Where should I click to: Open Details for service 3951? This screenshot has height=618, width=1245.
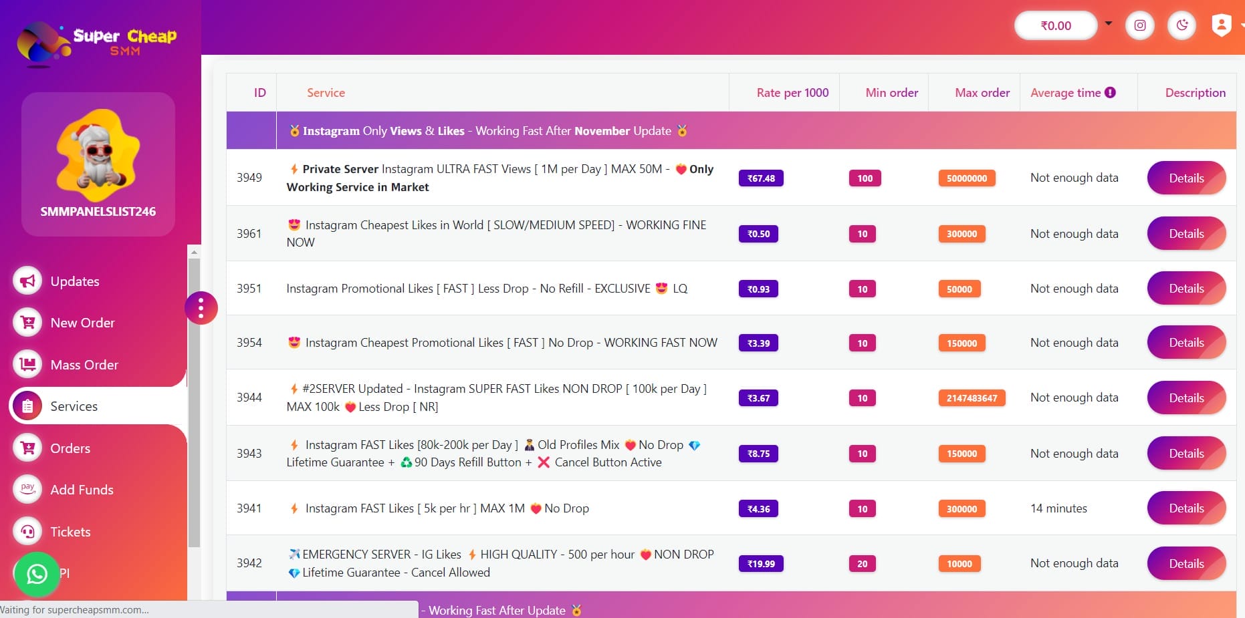(x=1186, y=288)
